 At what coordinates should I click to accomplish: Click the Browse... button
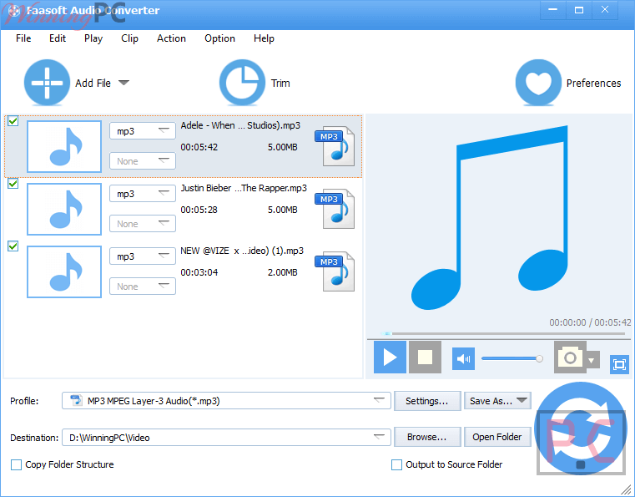[427, 437]
